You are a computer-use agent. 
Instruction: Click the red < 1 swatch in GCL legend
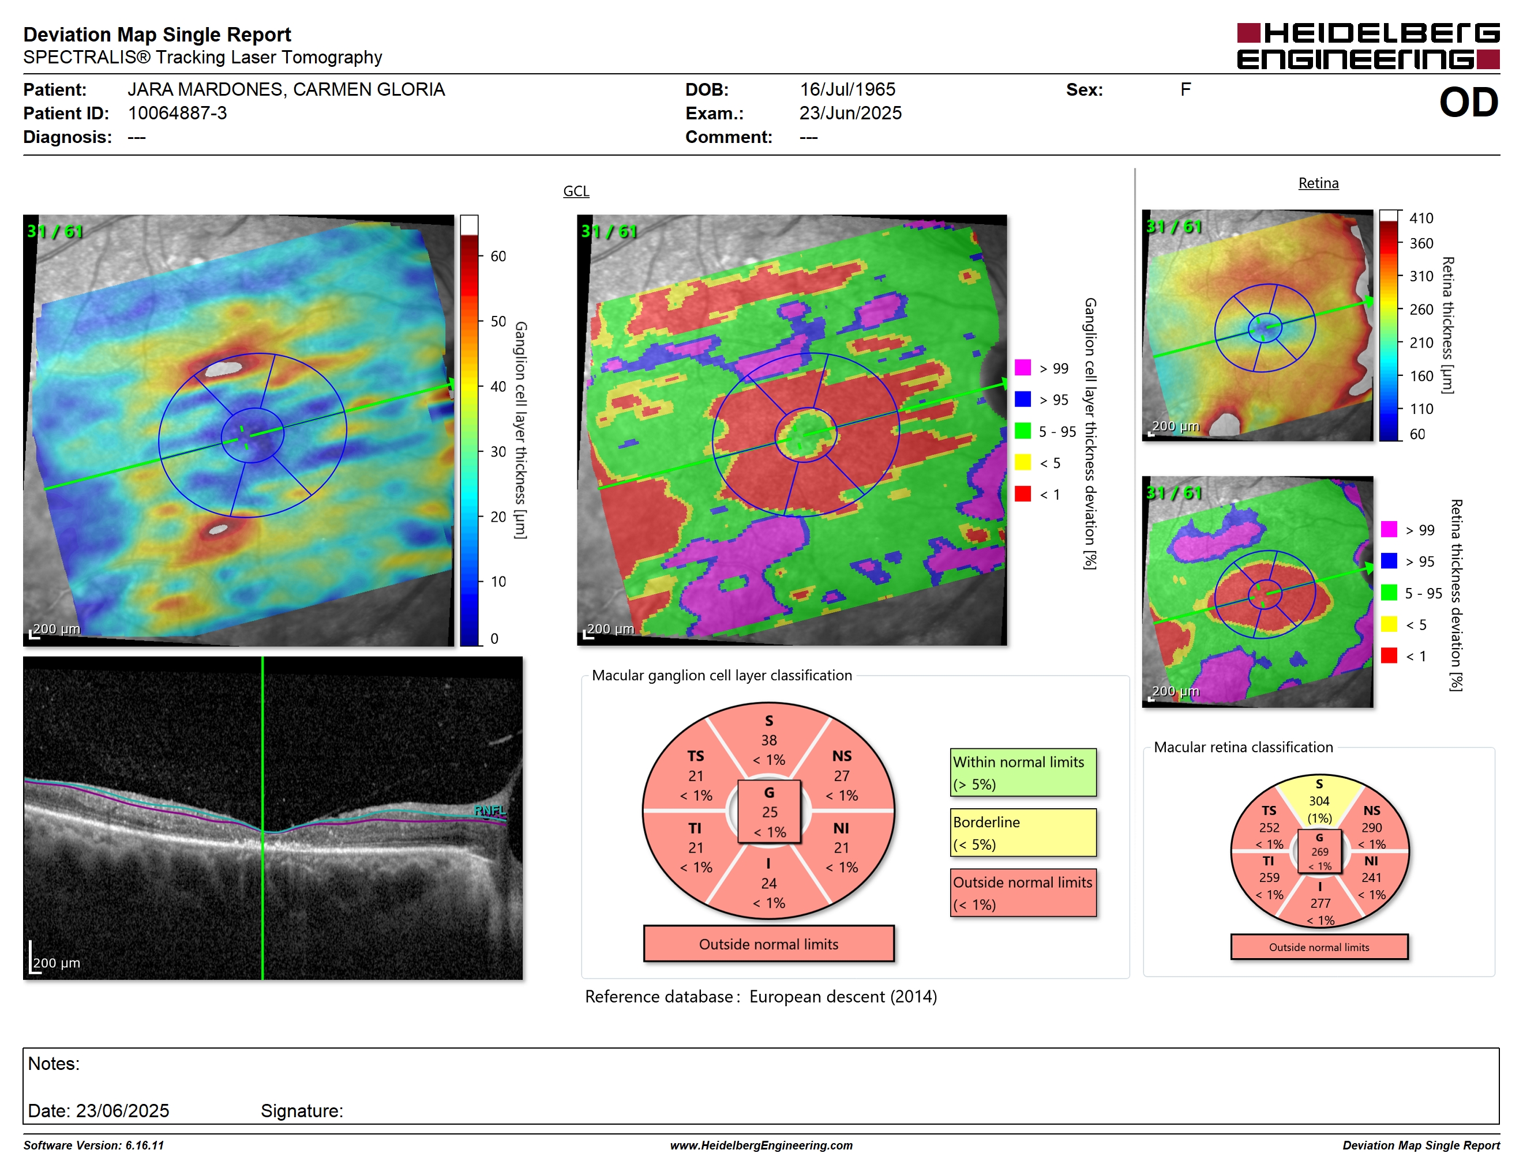coord(1022,494)
